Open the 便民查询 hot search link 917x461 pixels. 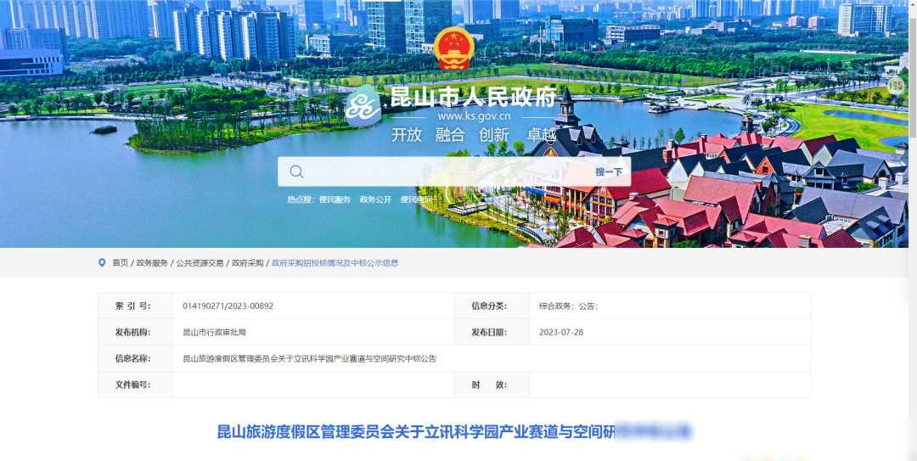(416, 200)
